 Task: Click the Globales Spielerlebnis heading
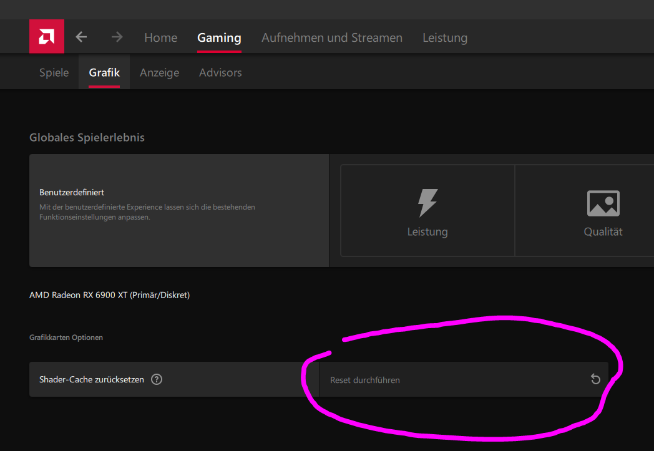coord(87,138)
